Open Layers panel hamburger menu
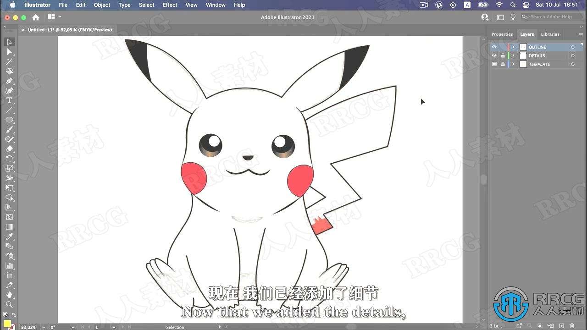 tap(580, 34)
